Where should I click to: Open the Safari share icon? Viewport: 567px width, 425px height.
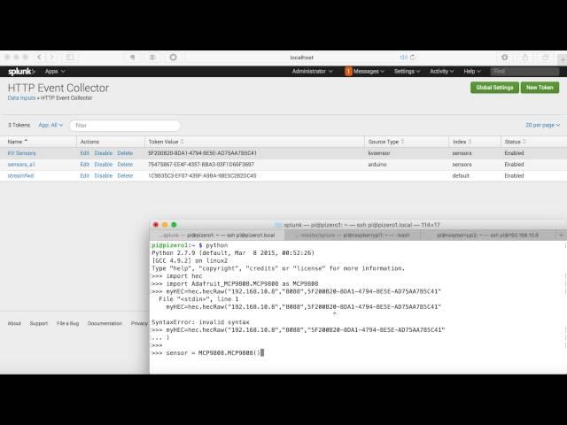tap(525, 57)
